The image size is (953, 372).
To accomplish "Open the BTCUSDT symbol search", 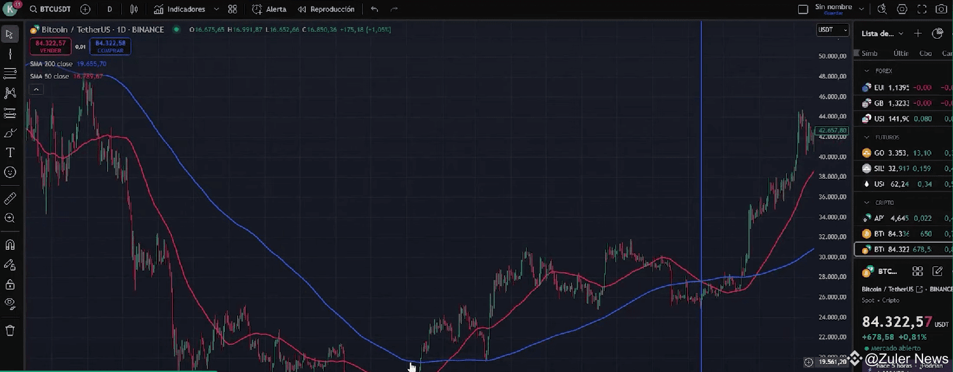I will click(50, 9).
